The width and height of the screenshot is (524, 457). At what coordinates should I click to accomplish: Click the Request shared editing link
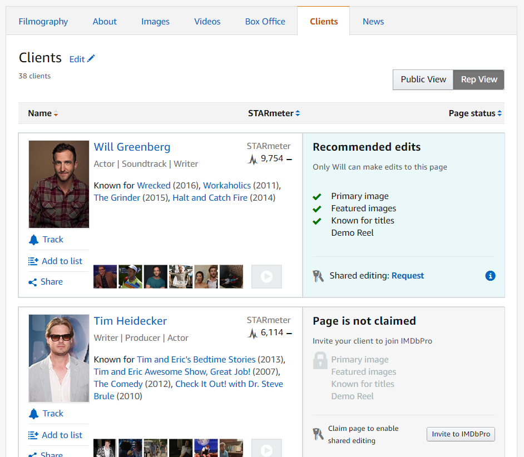pos(407,276)
